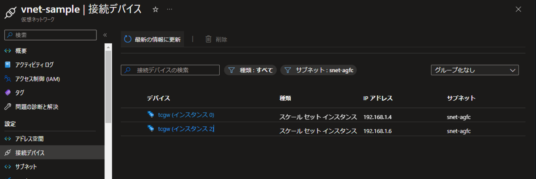
Task: Click the wrench diagnose icon
Action: point(8,107)
